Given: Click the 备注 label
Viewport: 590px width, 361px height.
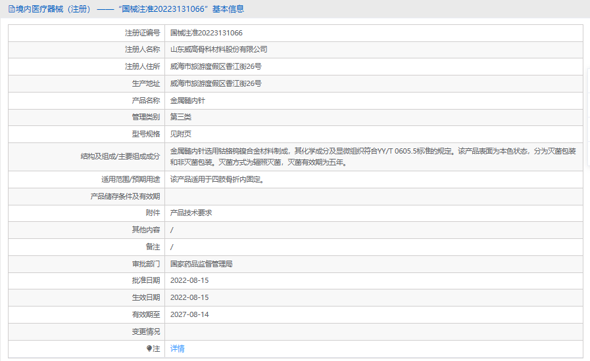Looking at the screenshot, I should point(153,247).
